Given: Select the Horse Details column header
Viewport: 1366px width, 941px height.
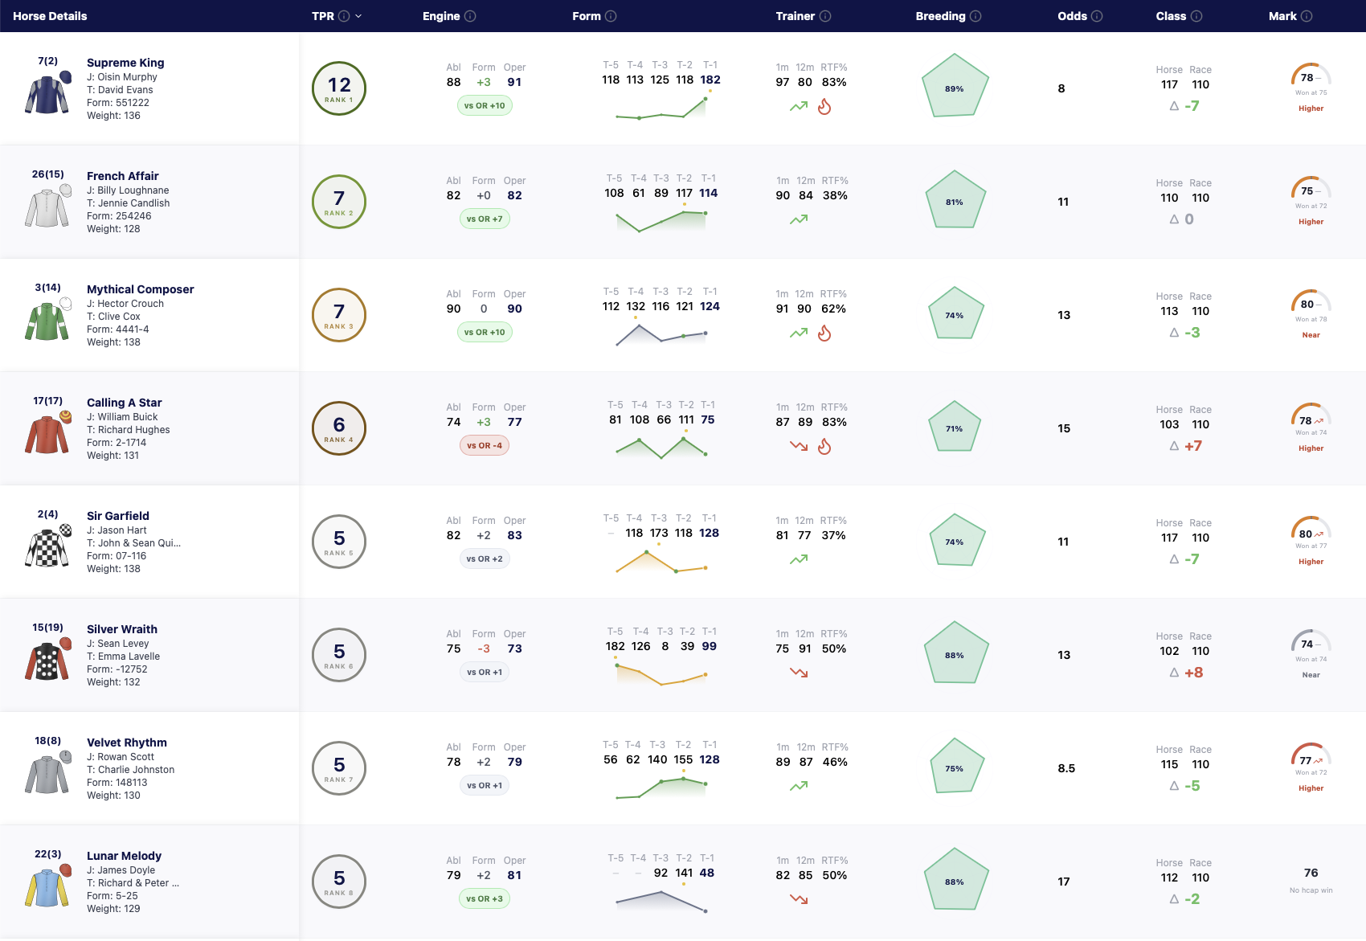Looking at the screenshot, I should tap(50, 16).
